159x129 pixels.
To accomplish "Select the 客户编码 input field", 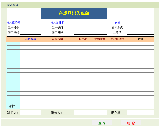I will click(x=30, y=32).
